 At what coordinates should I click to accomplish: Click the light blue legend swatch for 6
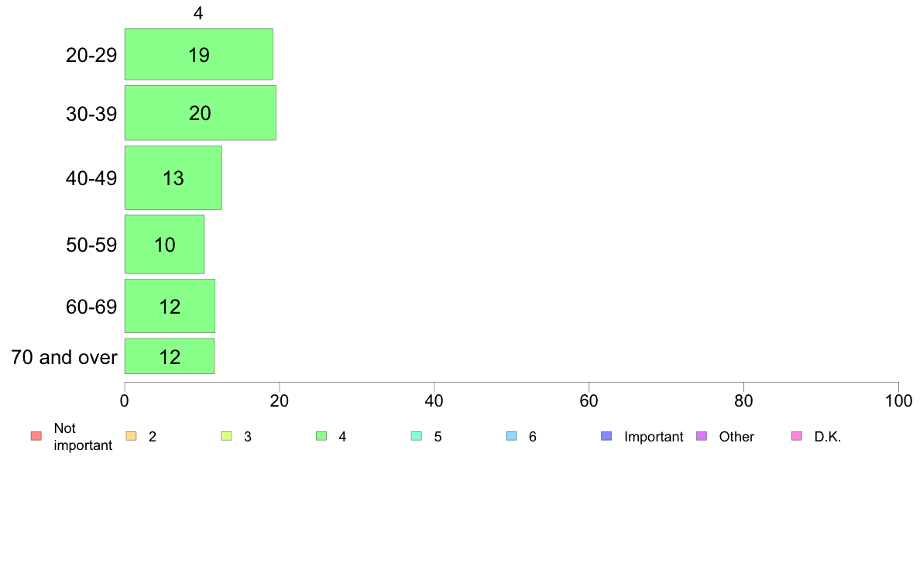coord(512,436)
